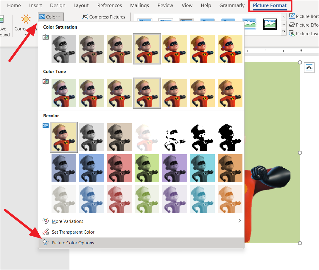The width and height of the screenshot is (319, 270).
Task: Apply the dark red recolor thumbnail
Action: (x=119, y=168)
